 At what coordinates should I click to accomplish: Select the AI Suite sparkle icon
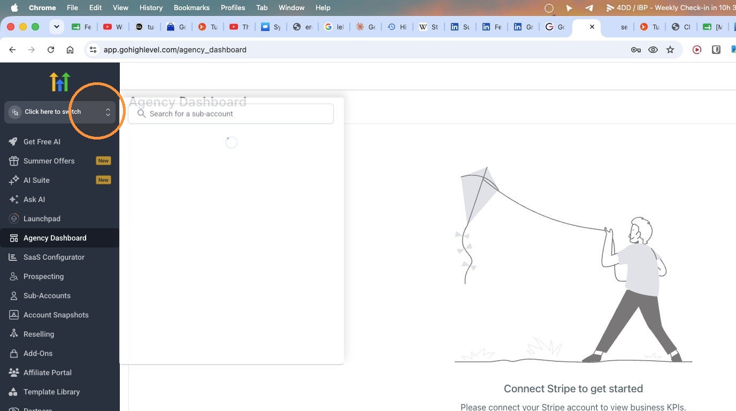(x=13, y=180)
